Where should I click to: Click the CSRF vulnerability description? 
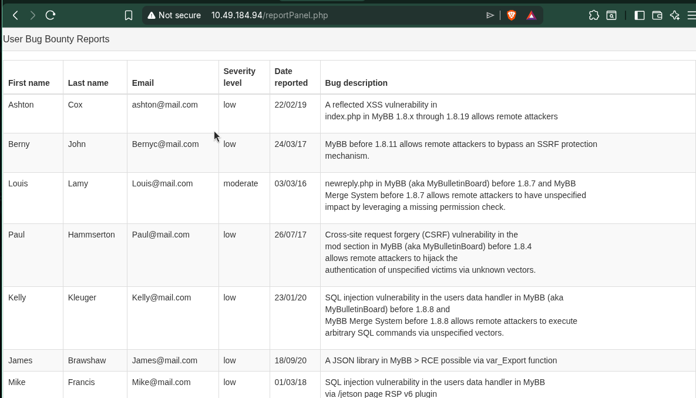(430, 252)
